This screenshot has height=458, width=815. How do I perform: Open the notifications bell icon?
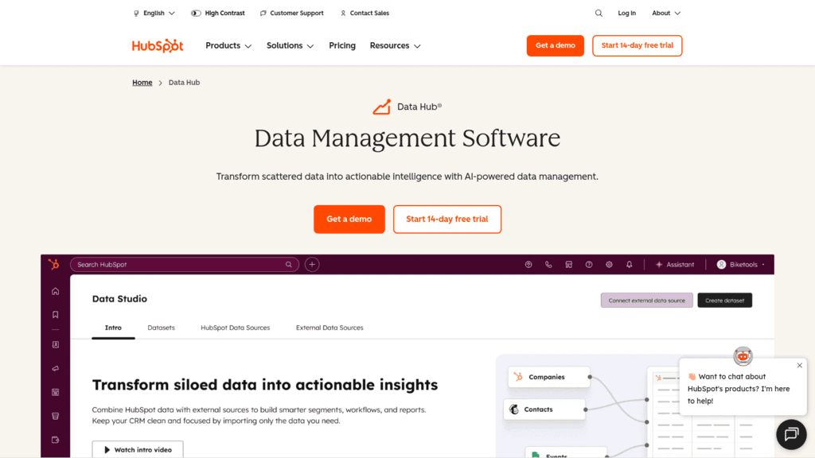629,264
